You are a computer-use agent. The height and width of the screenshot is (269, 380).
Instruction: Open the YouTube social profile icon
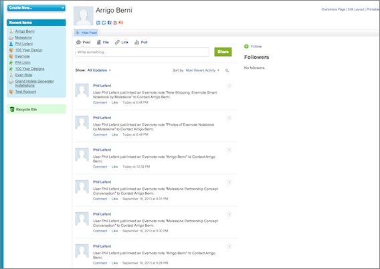[115, 23]
